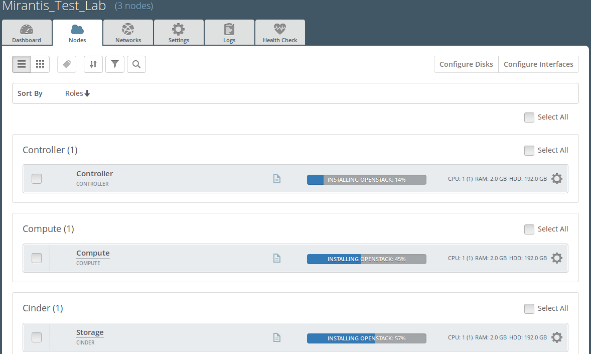591x354 pixels.
Task: Select the Nodes tab
Action: [77, 33]
